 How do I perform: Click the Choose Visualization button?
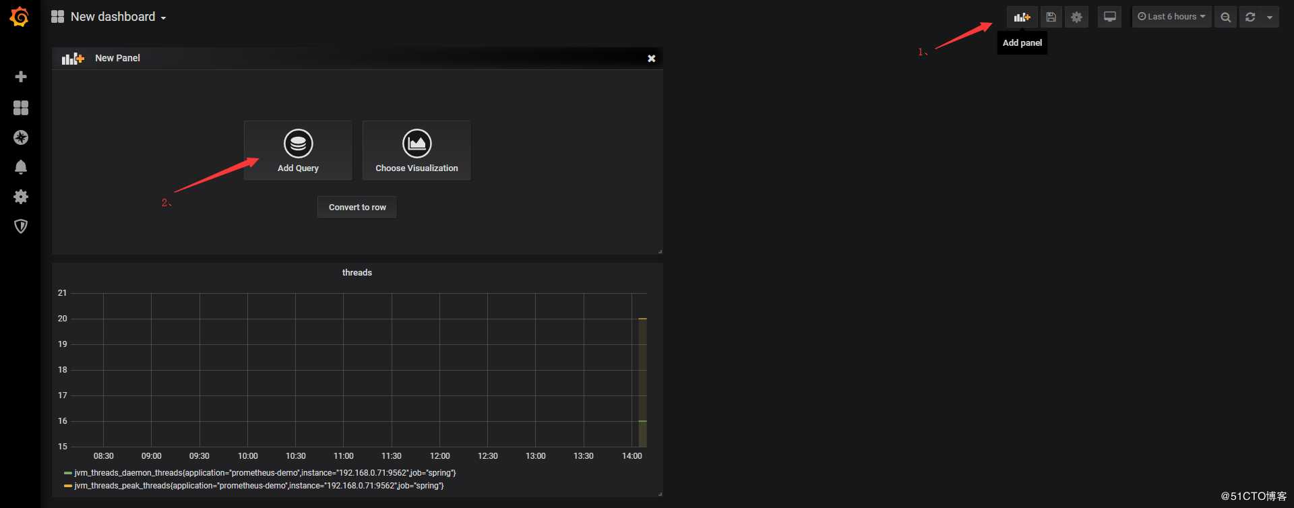click(x=417, y=150)
